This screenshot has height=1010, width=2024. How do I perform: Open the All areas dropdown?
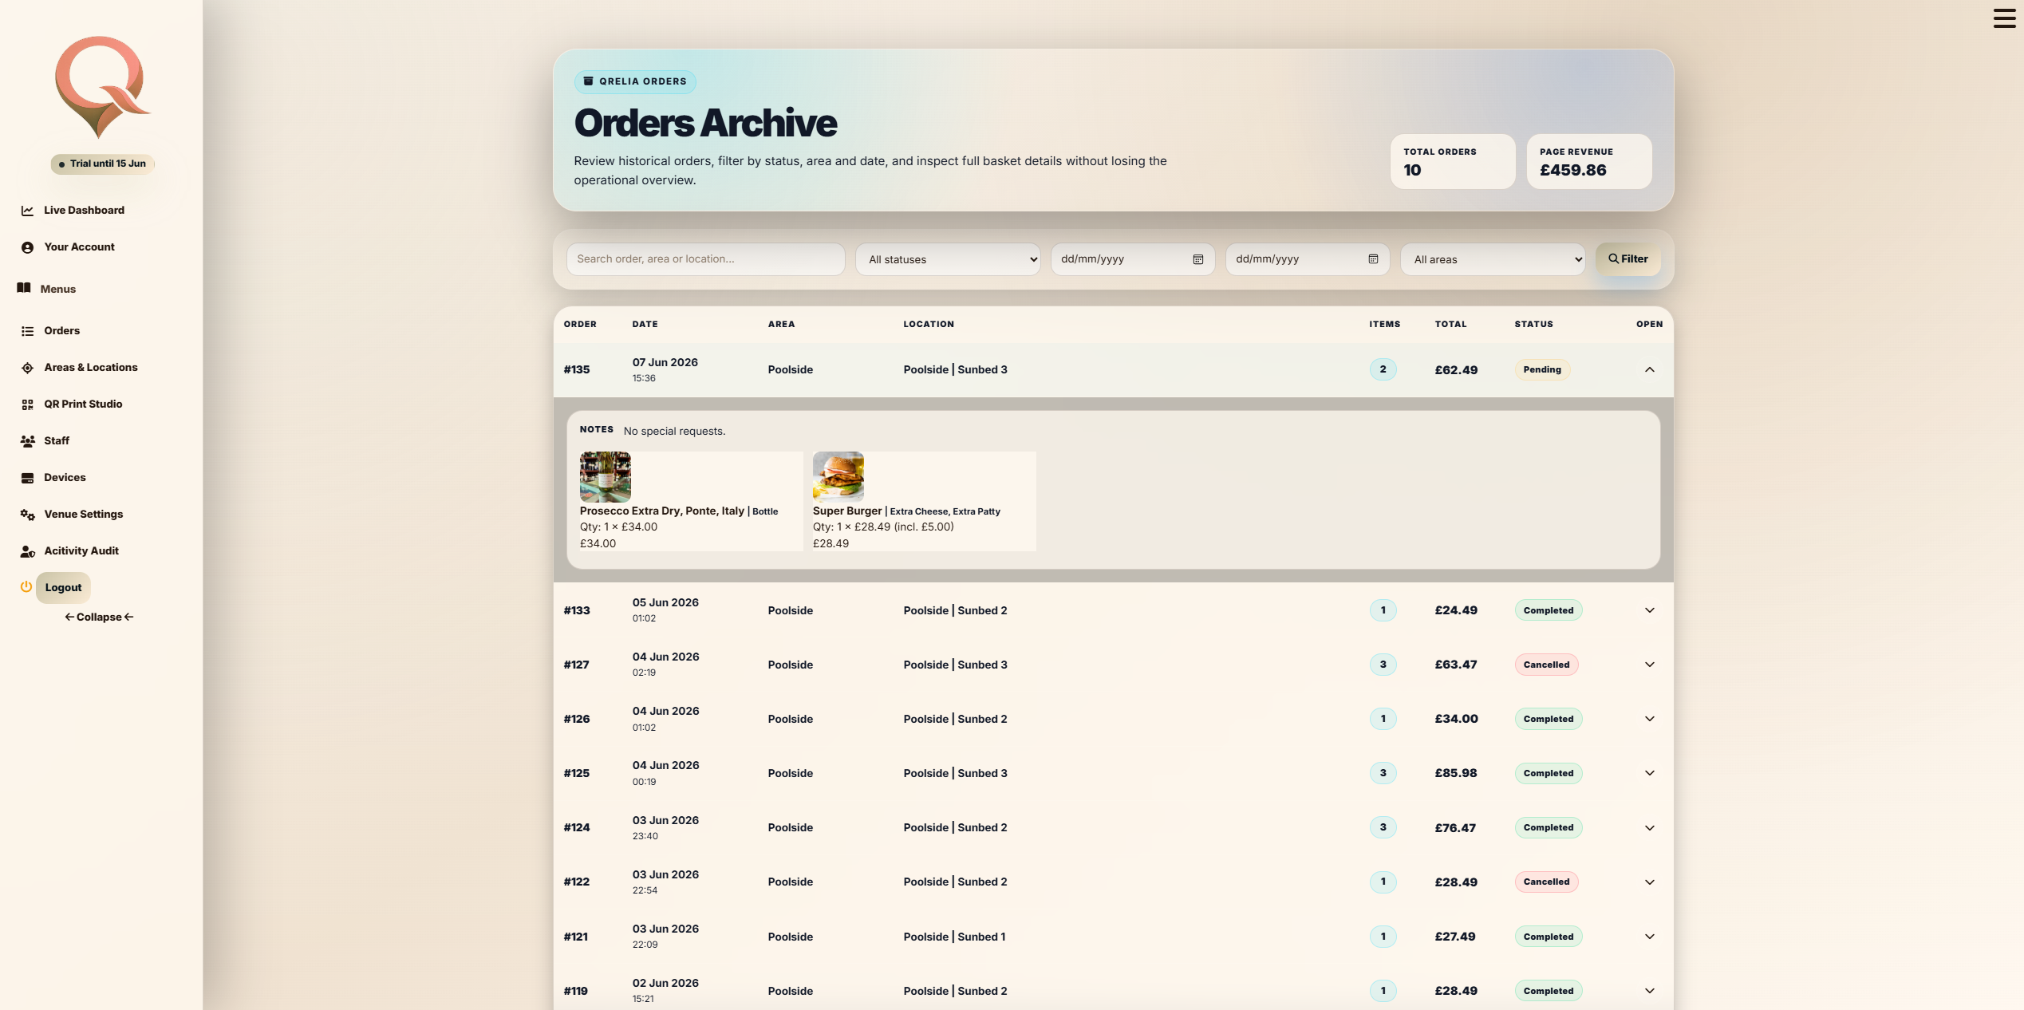(1493, 259)
